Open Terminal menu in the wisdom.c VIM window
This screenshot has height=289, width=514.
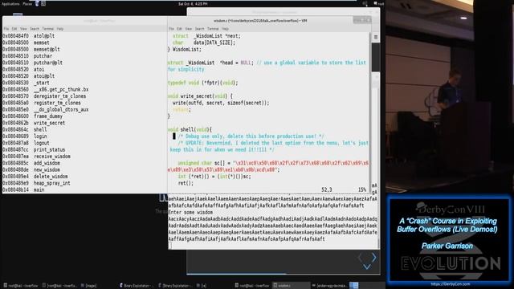pos(213,29)
